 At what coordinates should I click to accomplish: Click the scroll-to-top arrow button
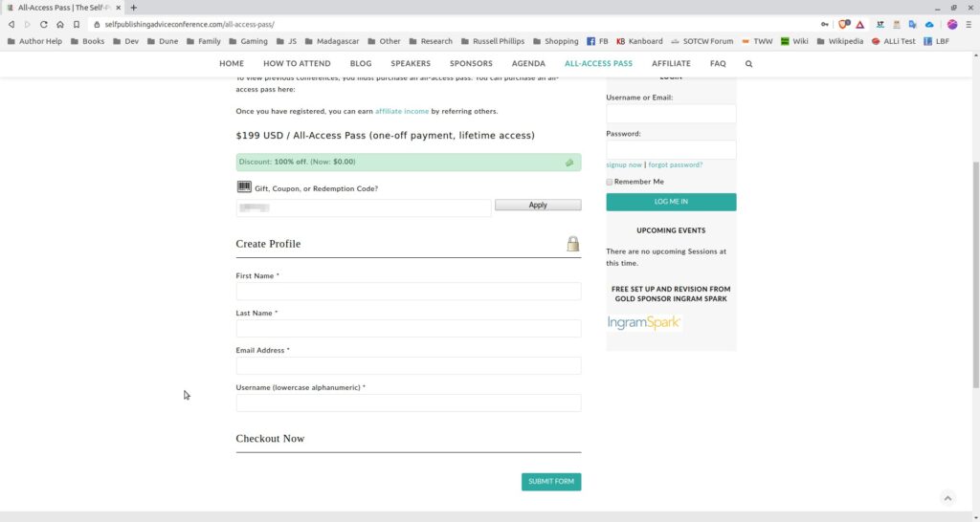(x=947, y=498)
